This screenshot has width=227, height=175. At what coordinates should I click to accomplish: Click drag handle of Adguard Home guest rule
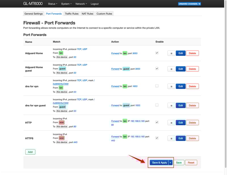tap(171, 69)
